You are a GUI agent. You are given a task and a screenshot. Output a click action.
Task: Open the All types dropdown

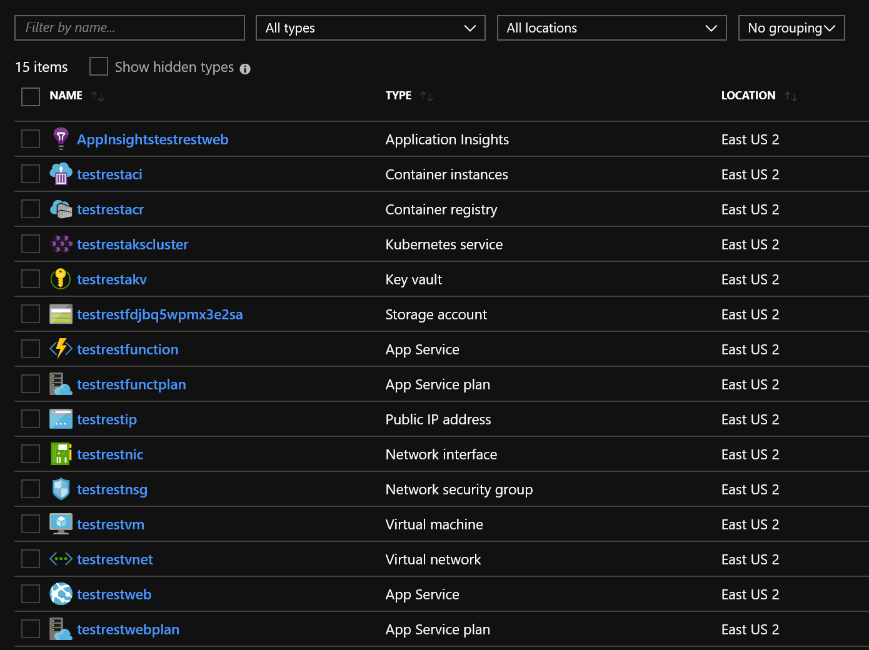point(371,28)
